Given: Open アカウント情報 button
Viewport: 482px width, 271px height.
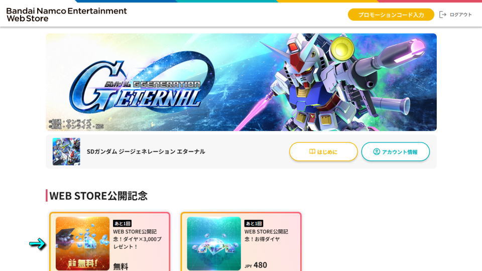Looking at the screenshot, I should point(395,152).
